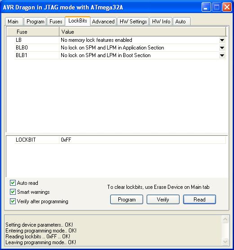This screenshot has width=234, height=250.
Task: Click 'Leaving programming mode.. OK!' log line
Action: (40, 242)
